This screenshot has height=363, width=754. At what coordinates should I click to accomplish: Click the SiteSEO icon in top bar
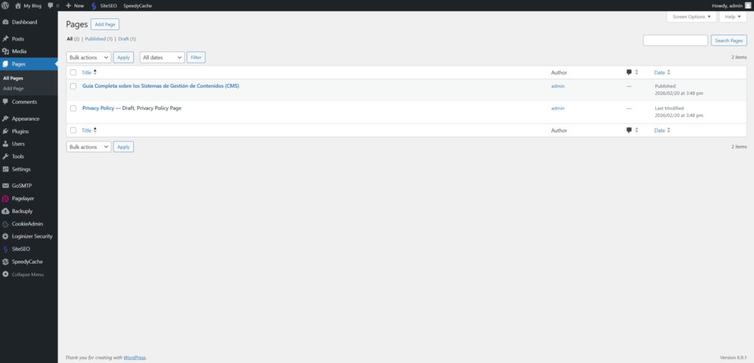(x=94, y=5)
